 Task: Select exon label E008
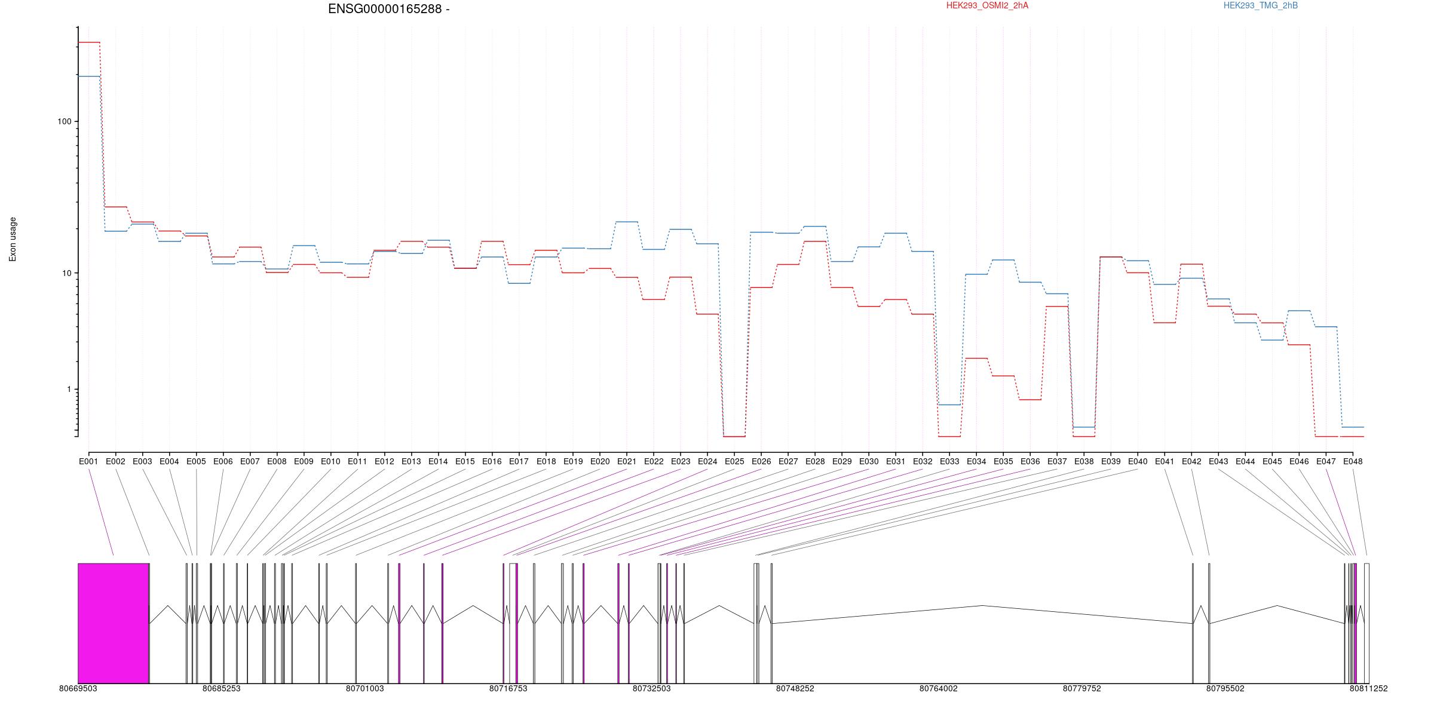click(x=277, y=461)
